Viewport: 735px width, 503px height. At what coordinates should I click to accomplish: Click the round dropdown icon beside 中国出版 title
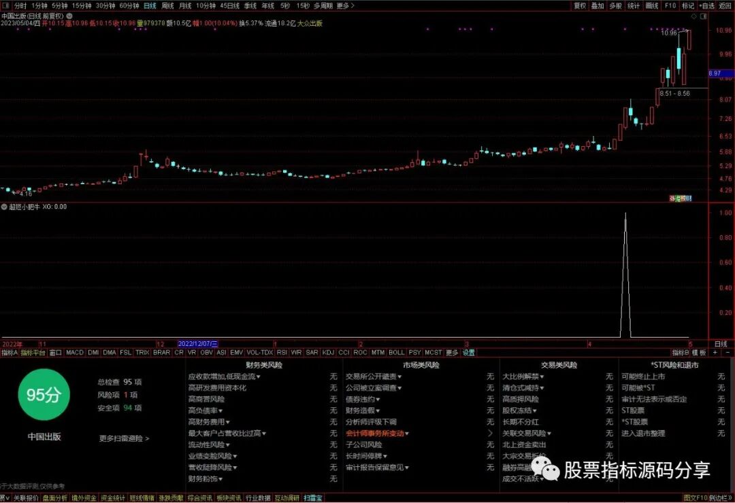69,16
